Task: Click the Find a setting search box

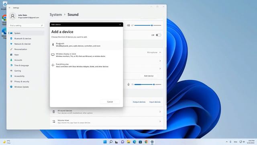Action: (27, 25)
